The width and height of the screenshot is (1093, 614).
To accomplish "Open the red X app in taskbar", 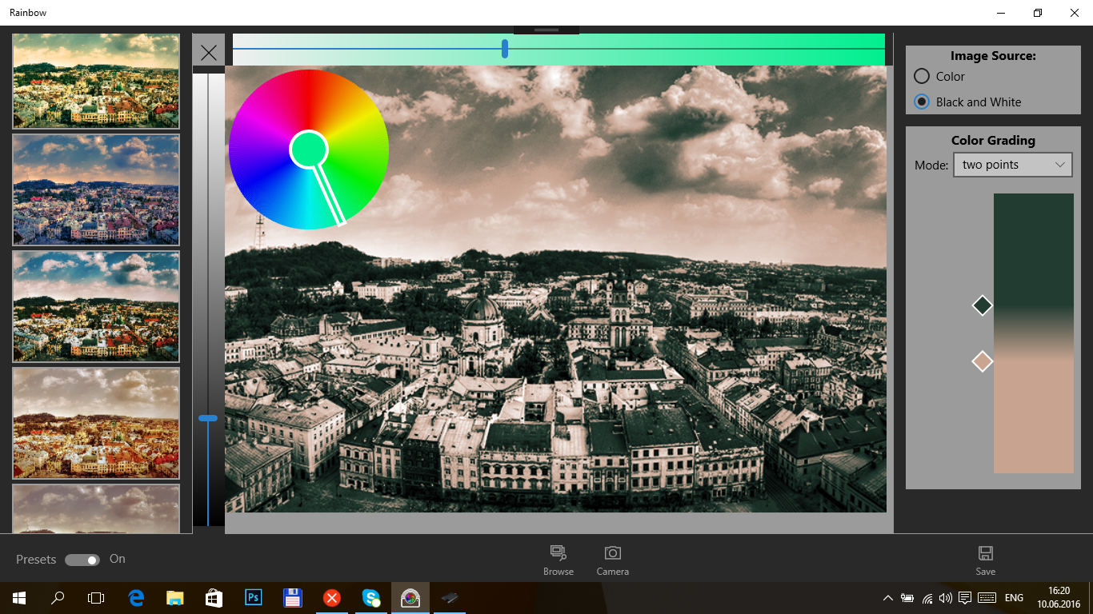I will (331, 598).
